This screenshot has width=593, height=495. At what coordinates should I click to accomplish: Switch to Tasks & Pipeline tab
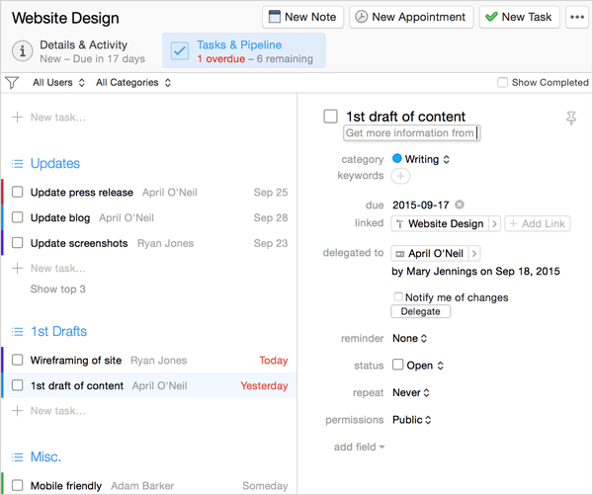pyautogui.click(x=243, y=51)
